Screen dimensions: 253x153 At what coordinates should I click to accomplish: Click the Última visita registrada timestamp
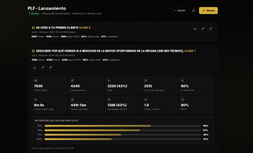(x=53, y=148)
